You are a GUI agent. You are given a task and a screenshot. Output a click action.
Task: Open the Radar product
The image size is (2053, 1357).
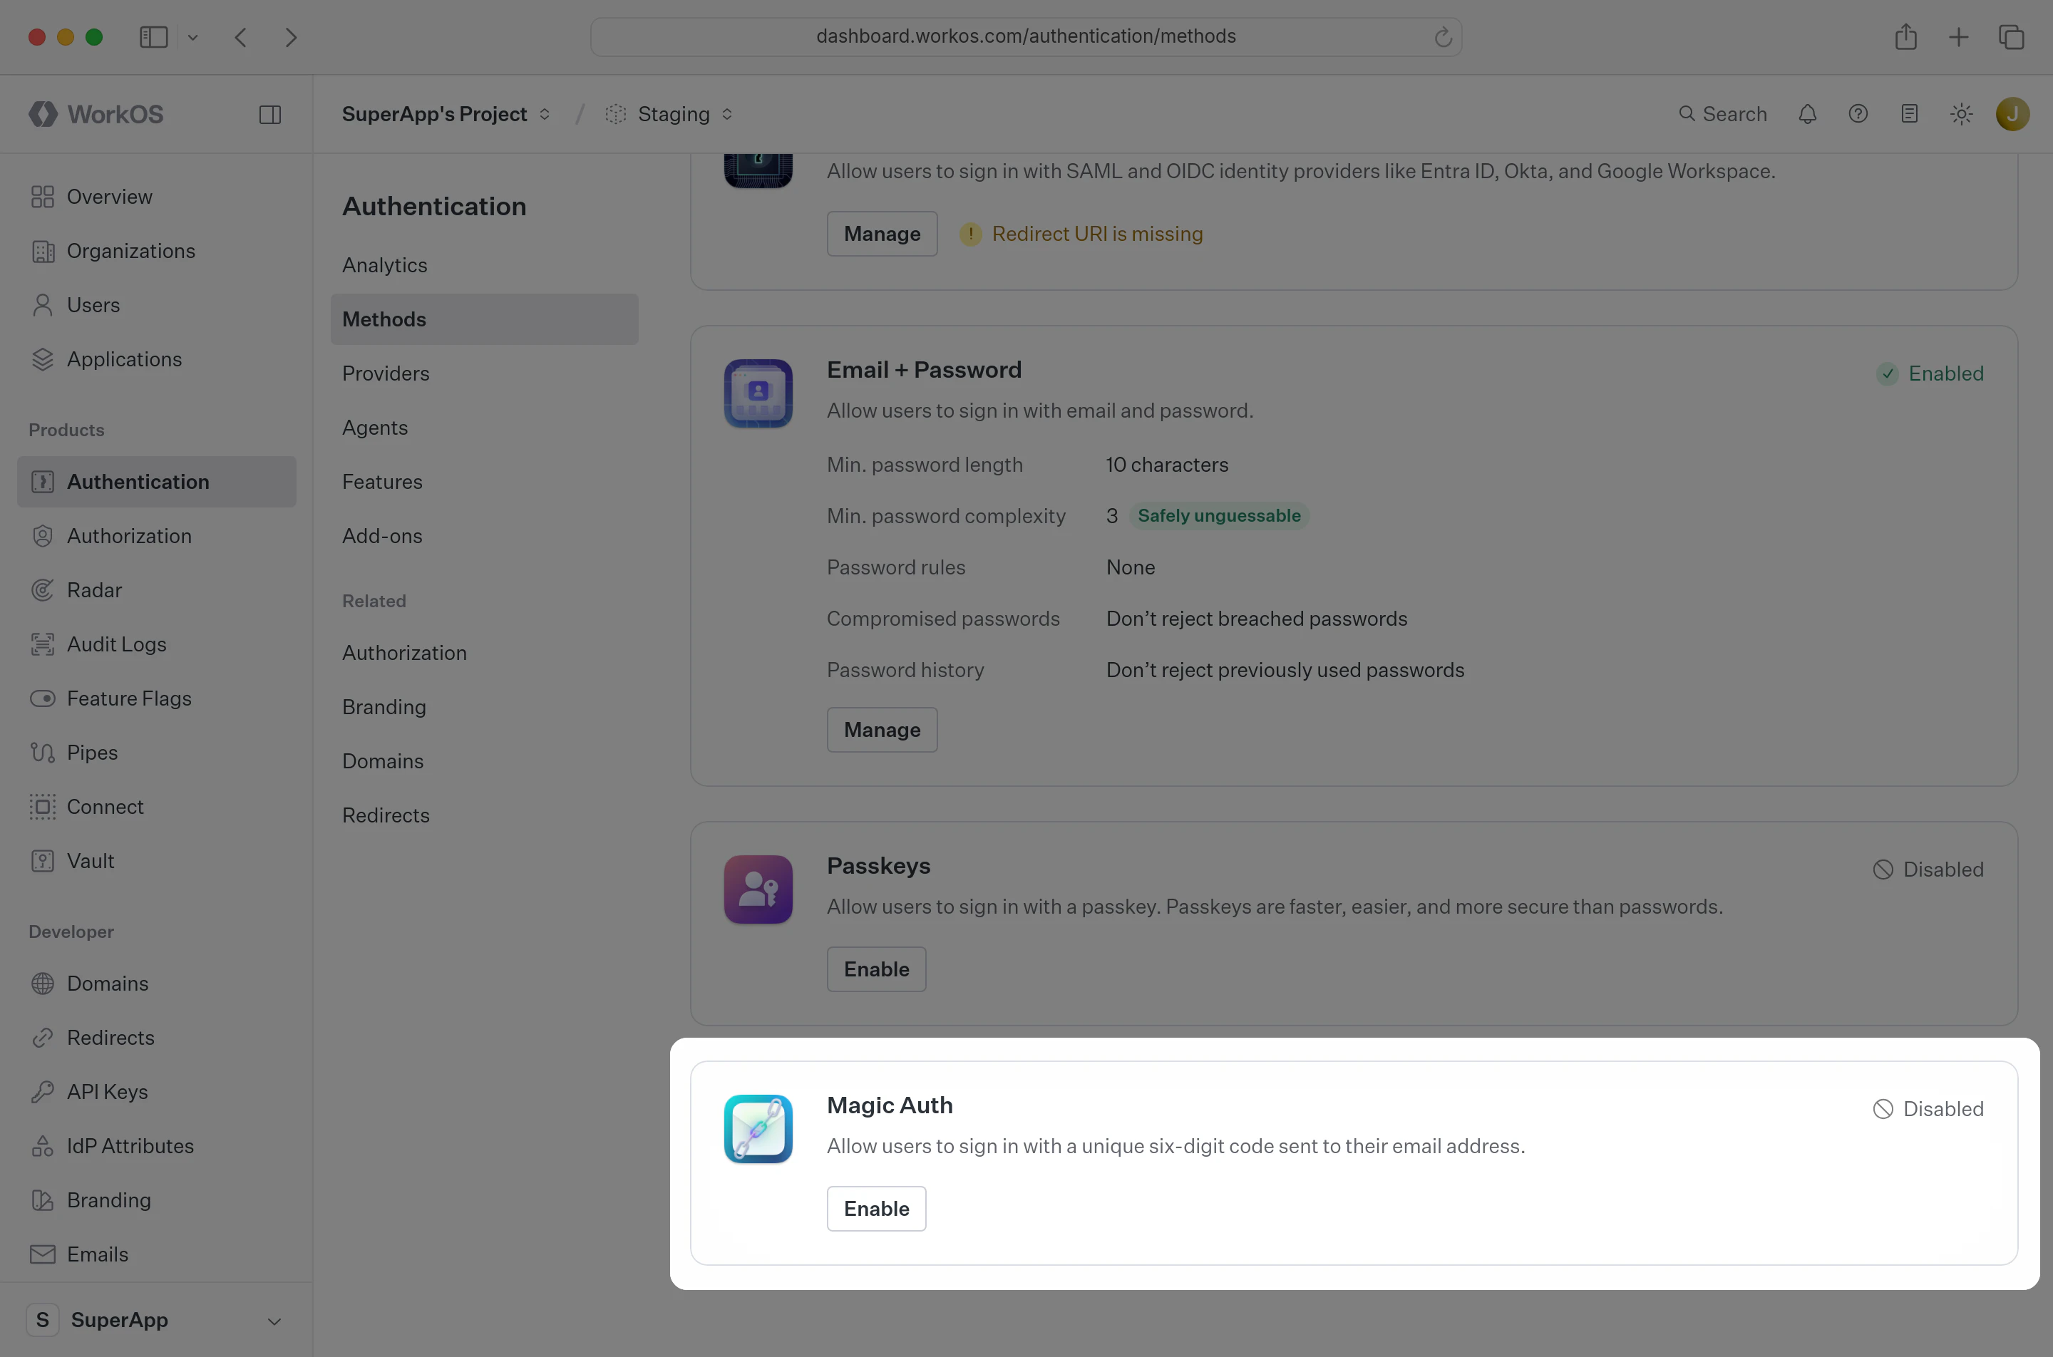[157, 590]
